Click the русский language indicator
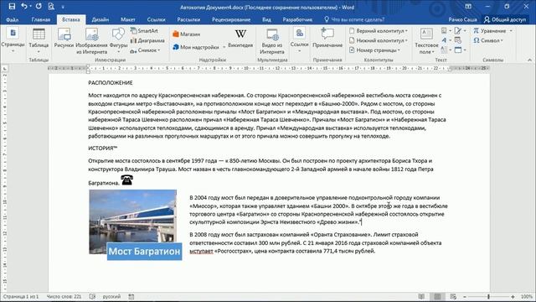The image size is (536, 302). [111, 296]
